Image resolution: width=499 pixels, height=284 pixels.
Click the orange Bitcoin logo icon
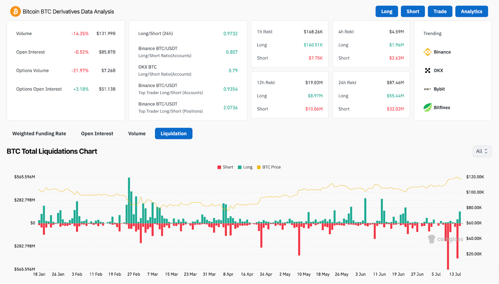[x=15, y=12]
